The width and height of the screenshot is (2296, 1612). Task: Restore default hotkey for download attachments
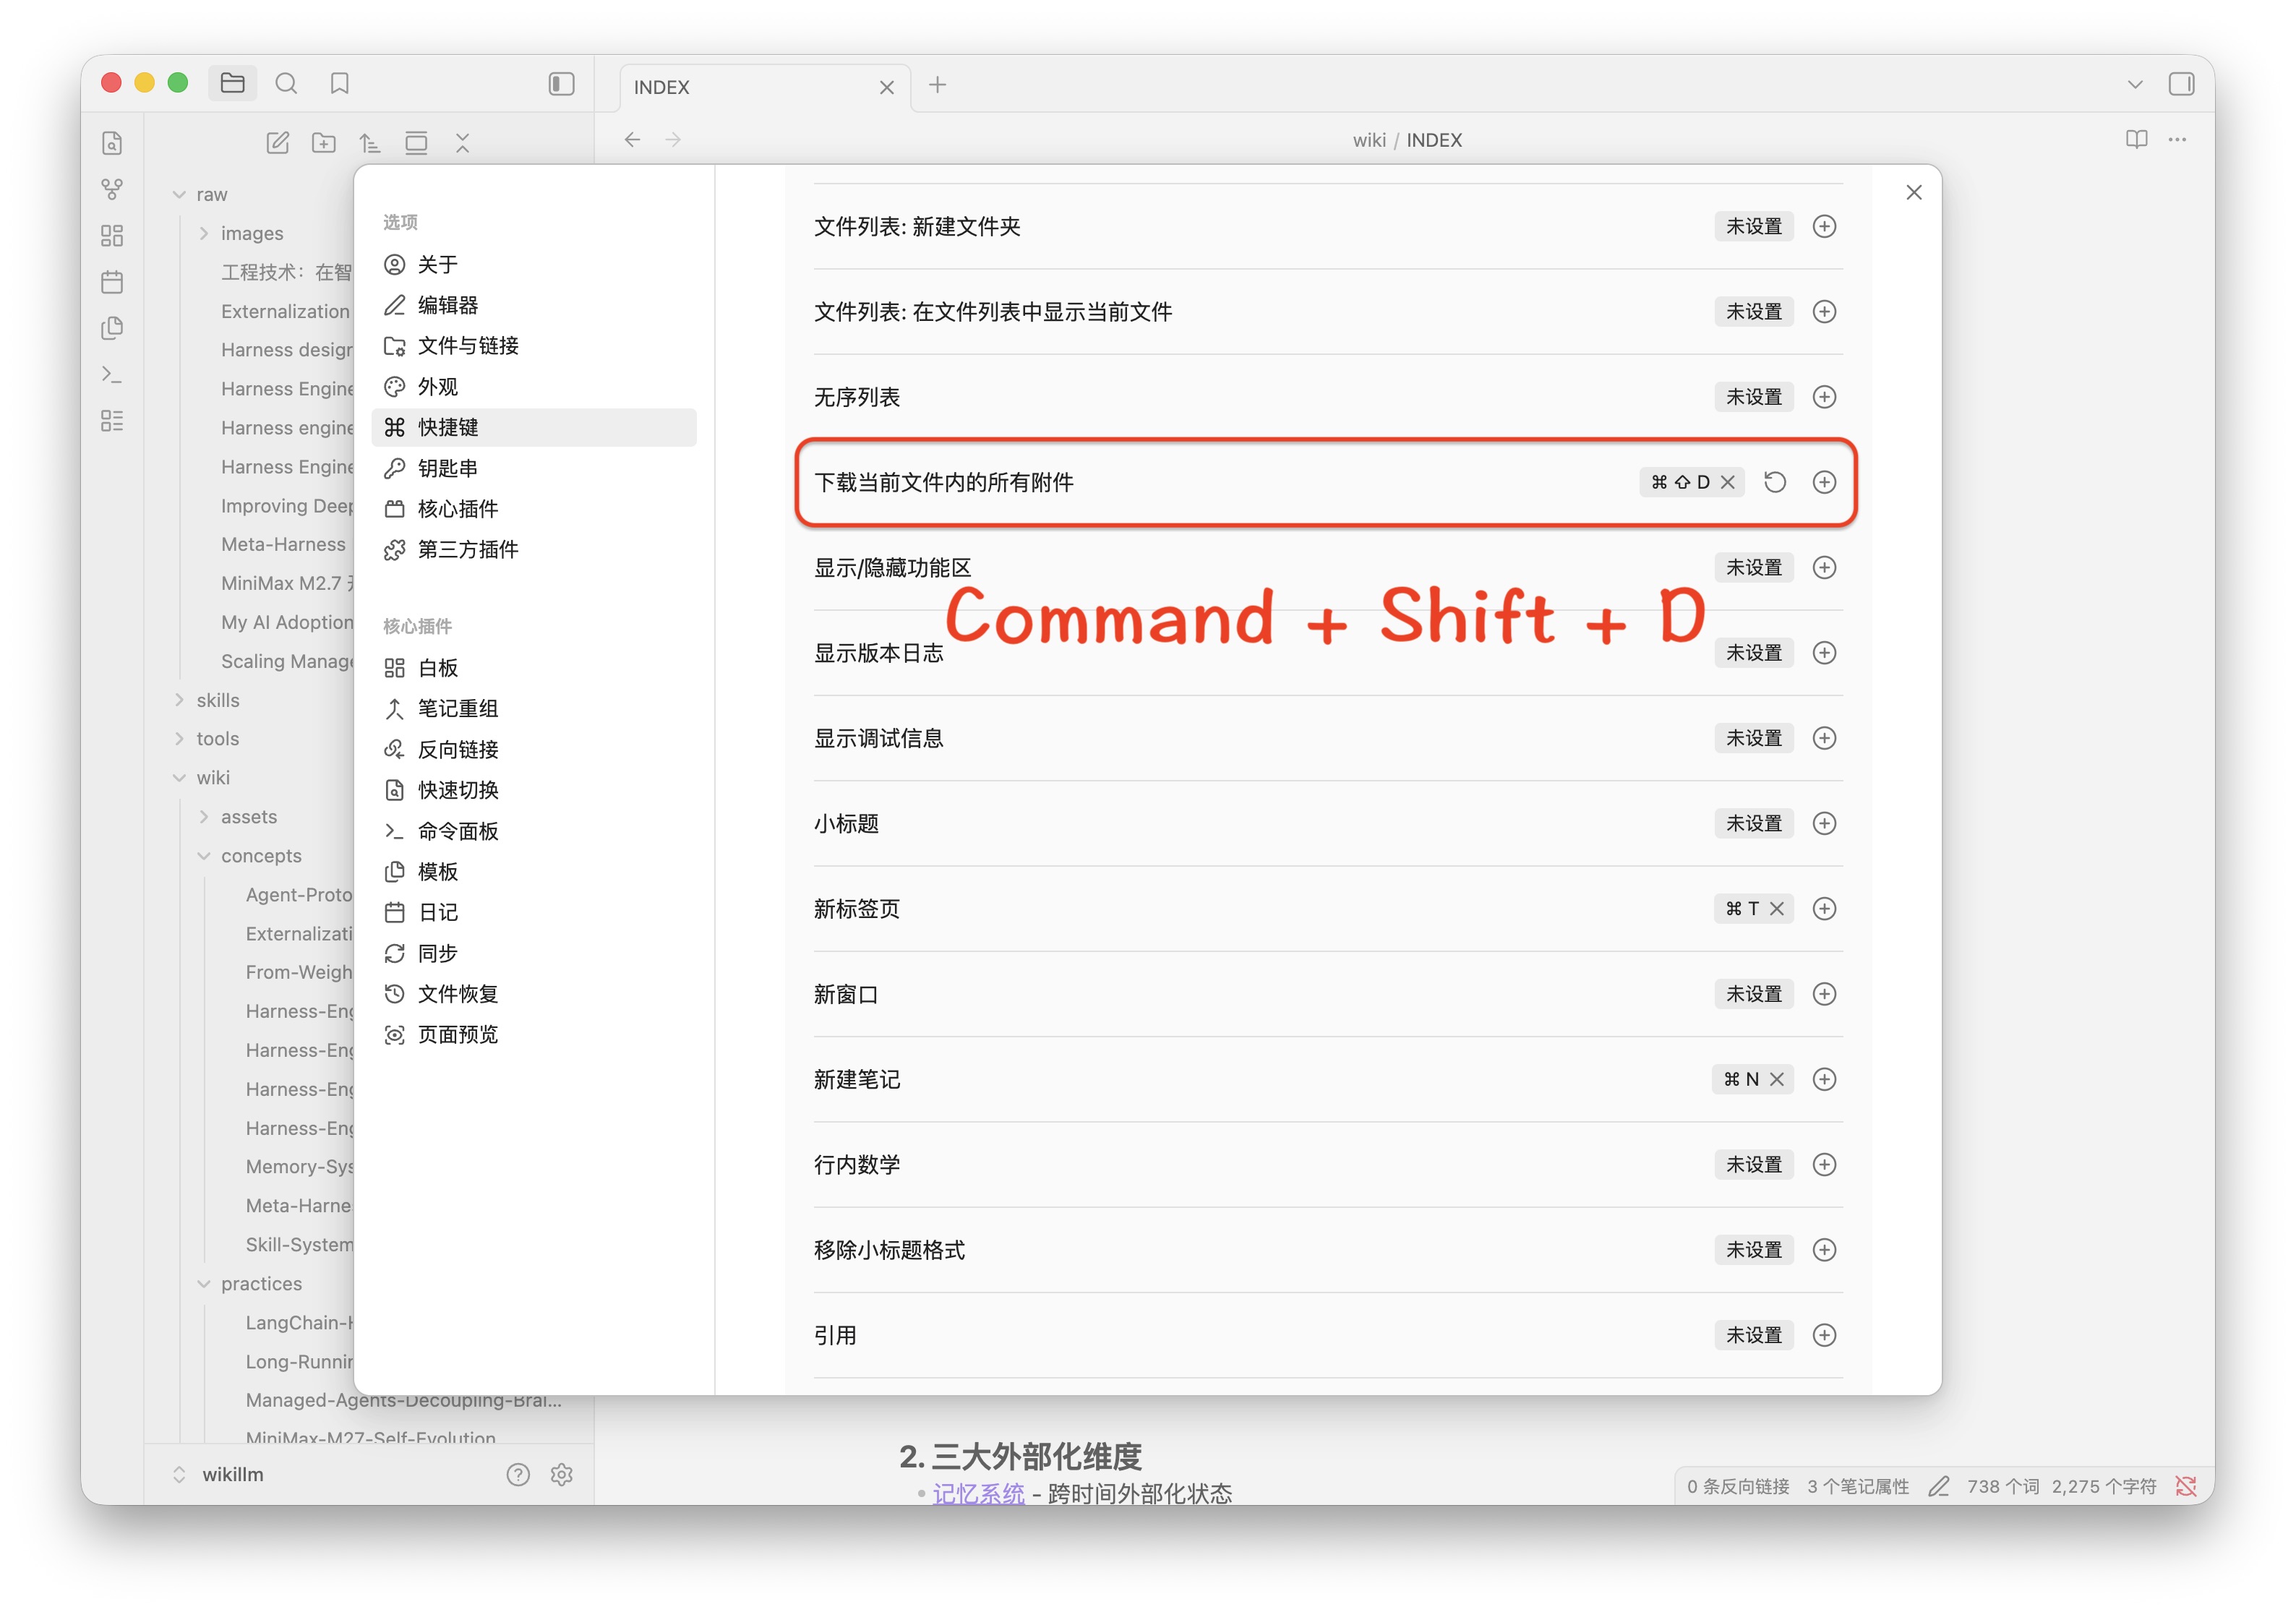(1775, 483)
